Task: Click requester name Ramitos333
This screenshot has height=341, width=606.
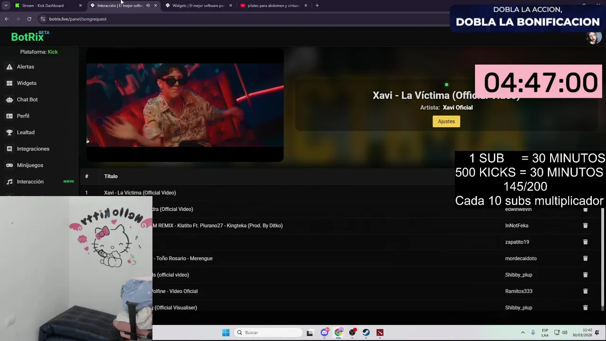Action: point(518,291)
